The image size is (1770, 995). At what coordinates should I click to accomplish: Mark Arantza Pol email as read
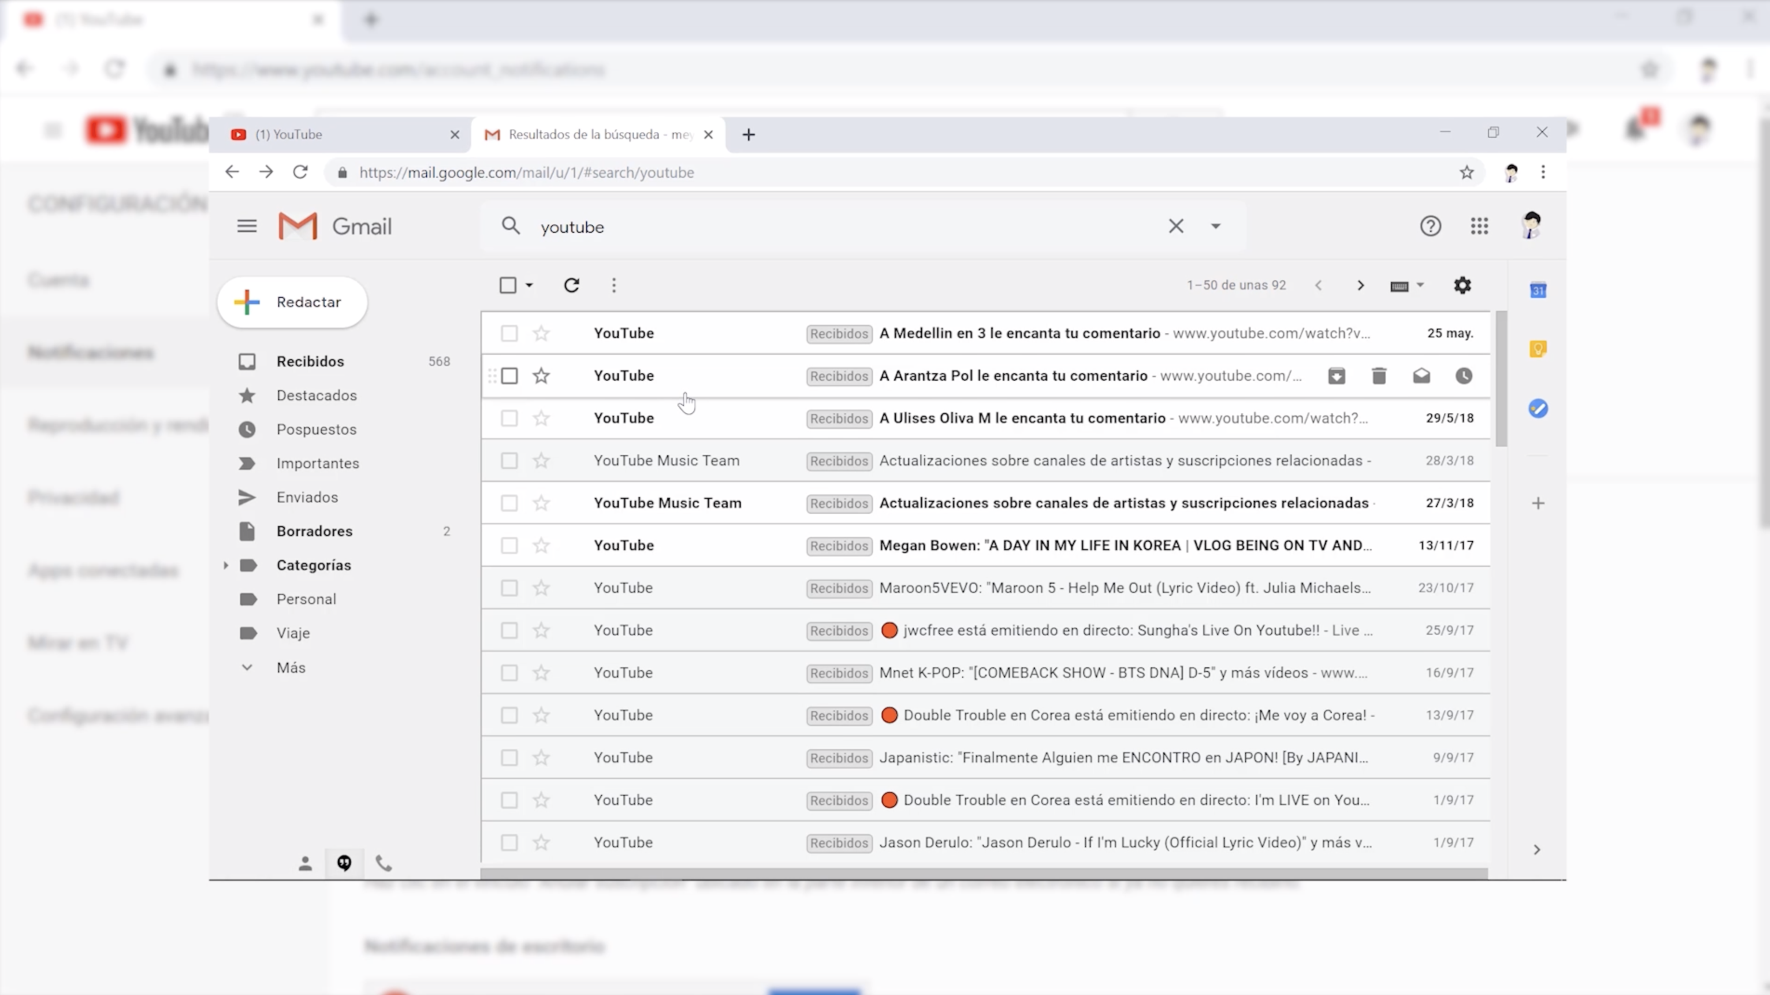coord(1421,376)
